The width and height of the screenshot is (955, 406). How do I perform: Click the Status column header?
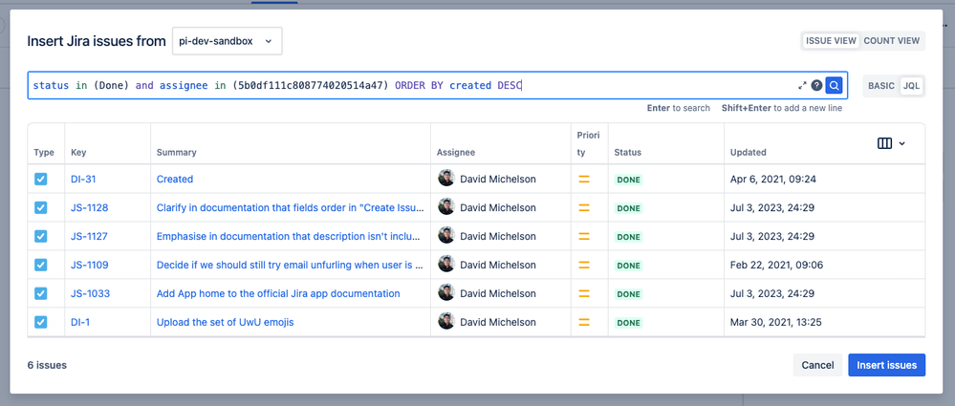627,153
